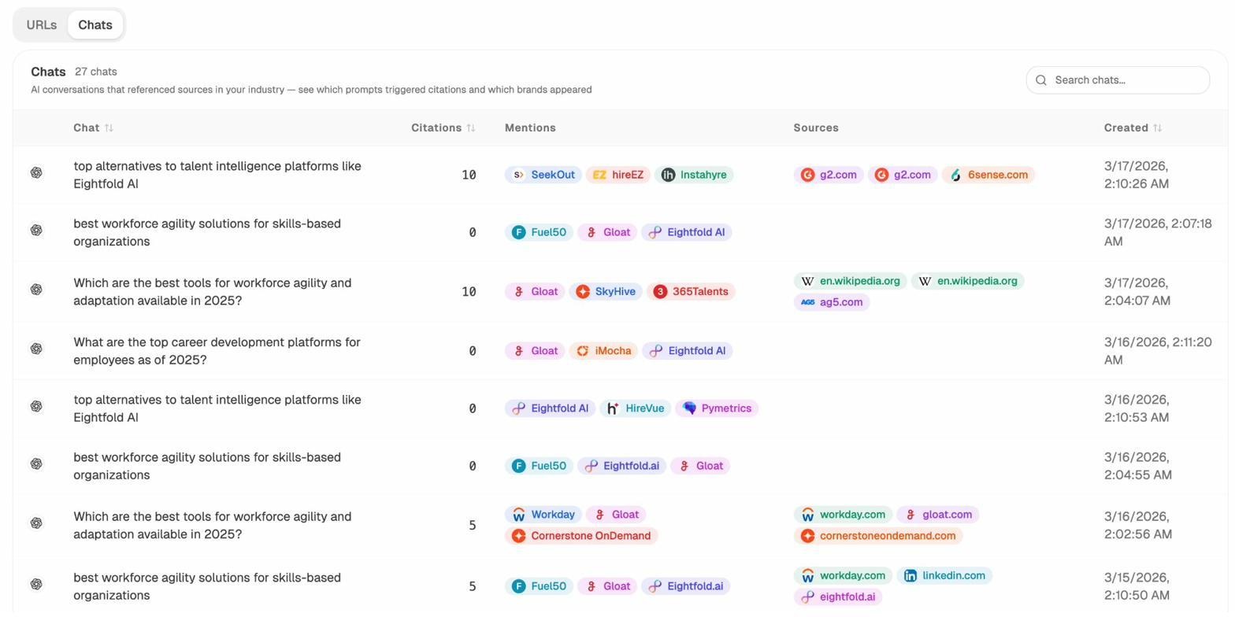
Task: Click the SkyHive logo icon
Action: (583, 291)
